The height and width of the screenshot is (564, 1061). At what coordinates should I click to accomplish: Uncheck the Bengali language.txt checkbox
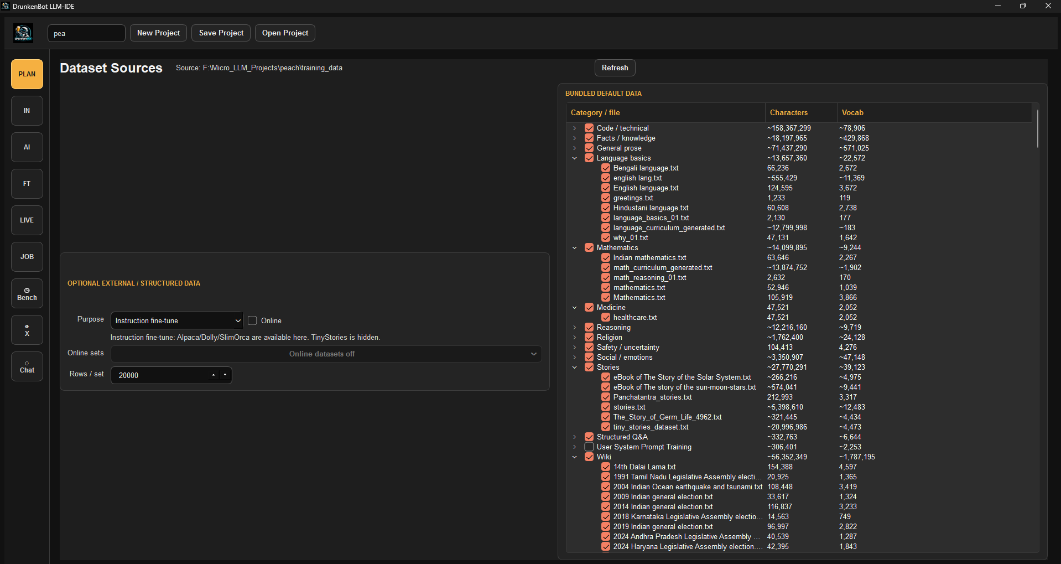606,168
